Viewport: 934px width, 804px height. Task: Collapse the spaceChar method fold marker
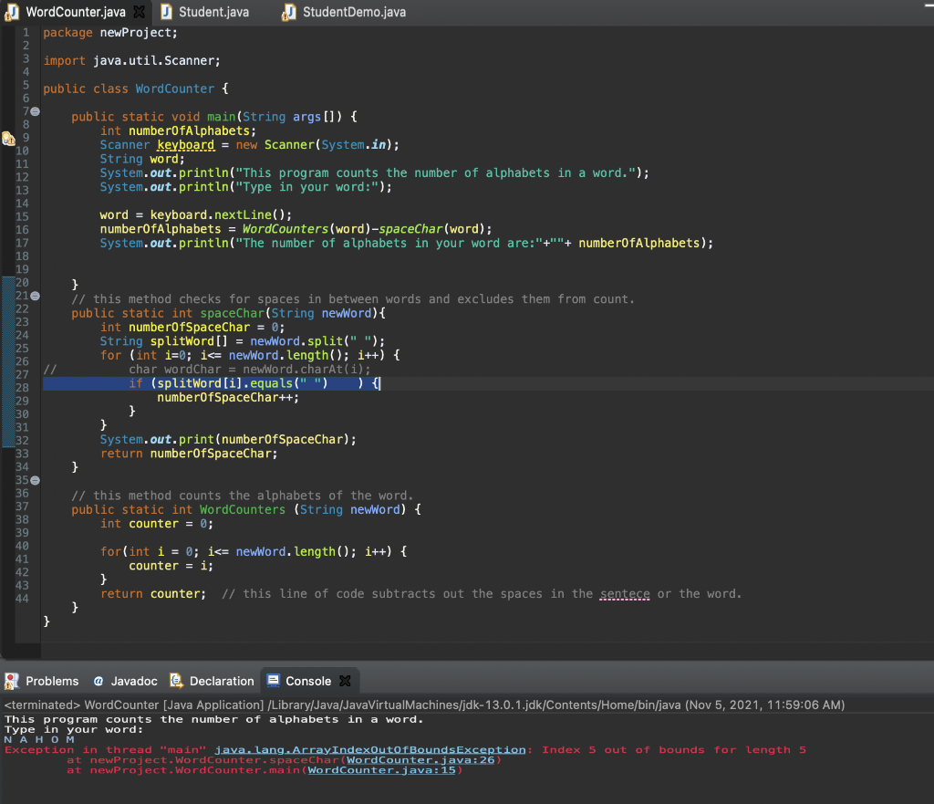(34, 297)
